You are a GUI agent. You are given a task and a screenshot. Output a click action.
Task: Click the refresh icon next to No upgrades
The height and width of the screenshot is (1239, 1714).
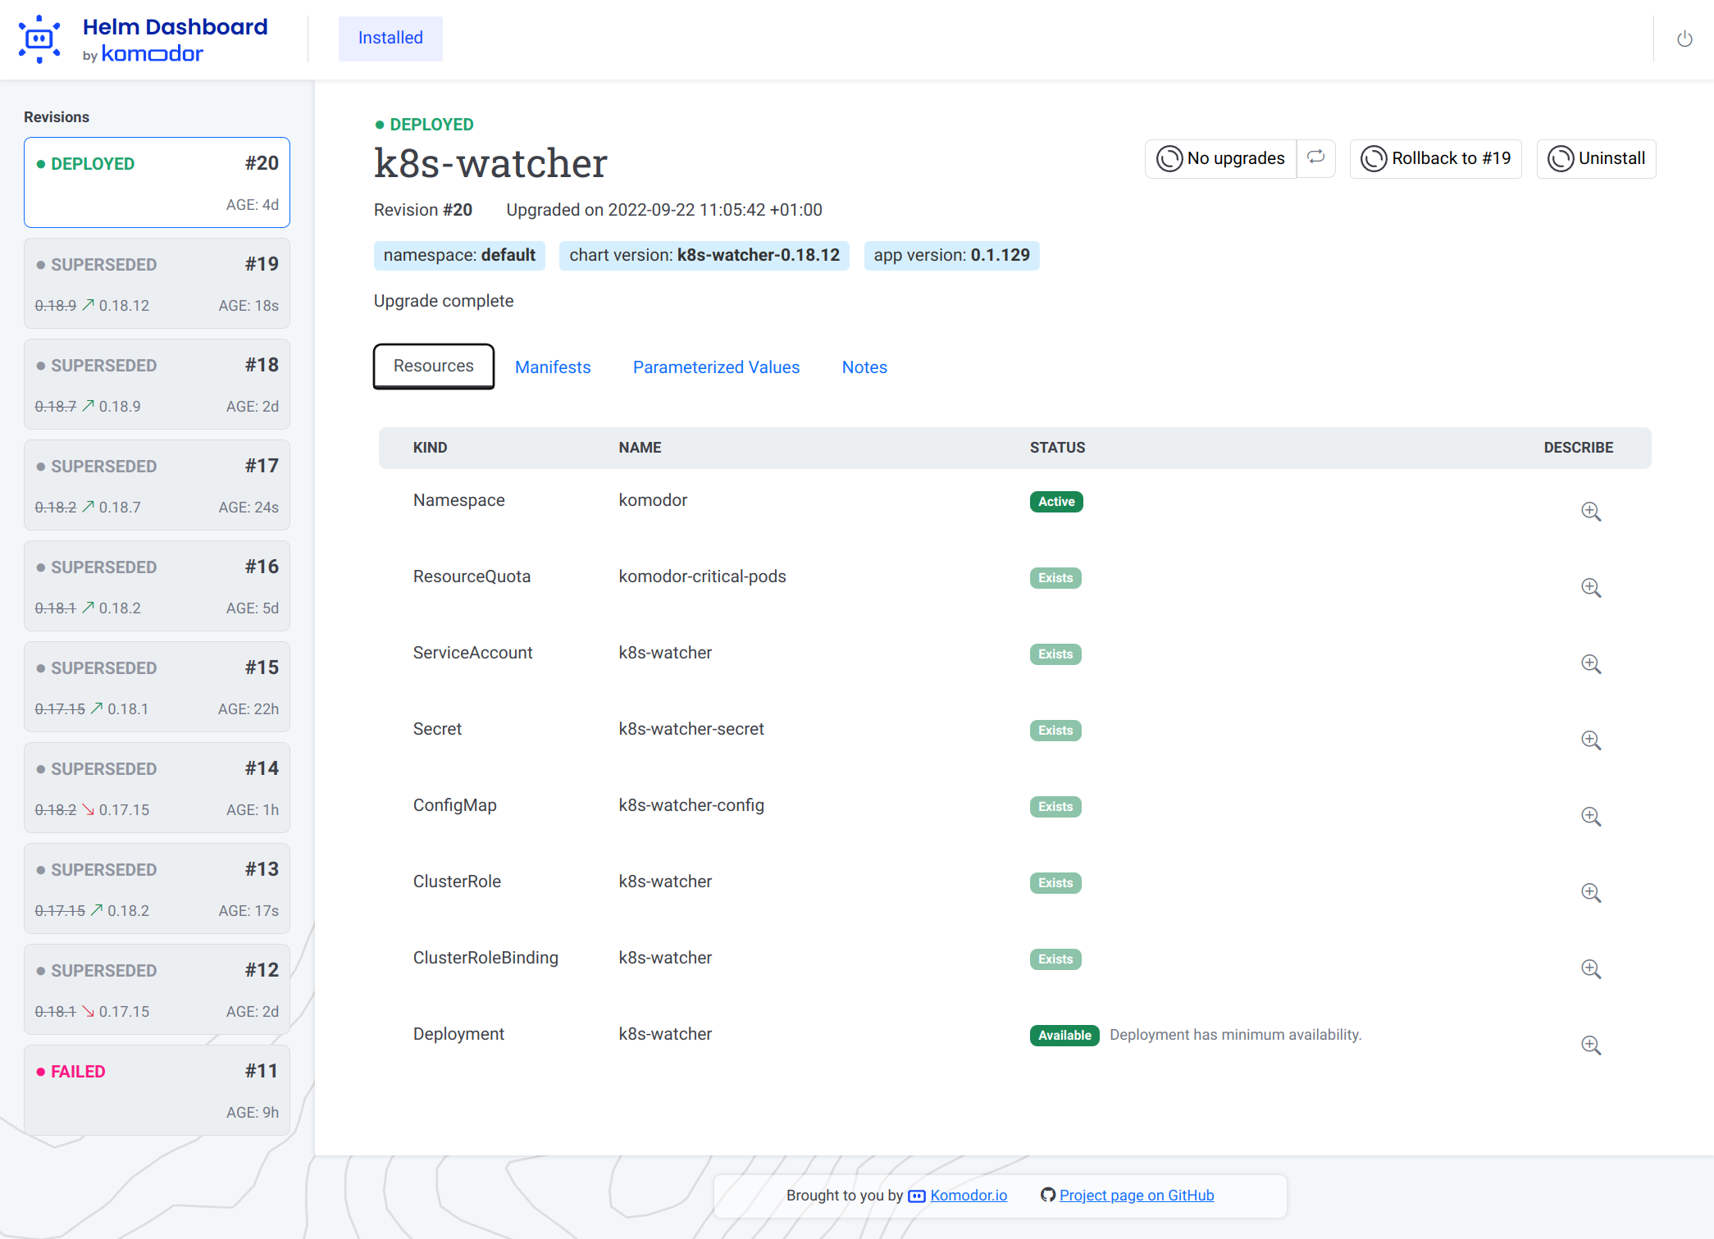(1316, 158)
